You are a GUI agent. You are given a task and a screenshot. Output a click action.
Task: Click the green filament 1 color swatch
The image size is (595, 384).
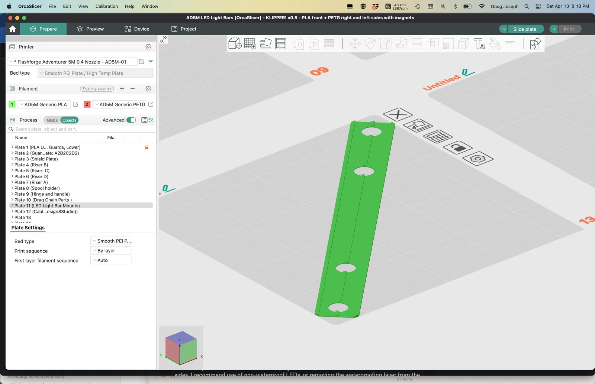12,104
